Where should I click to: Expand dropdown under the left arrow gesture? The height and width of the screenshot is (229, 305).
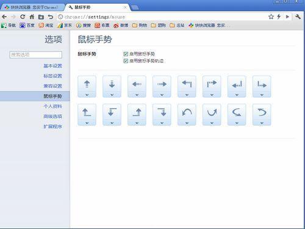[x=137, y=95]
